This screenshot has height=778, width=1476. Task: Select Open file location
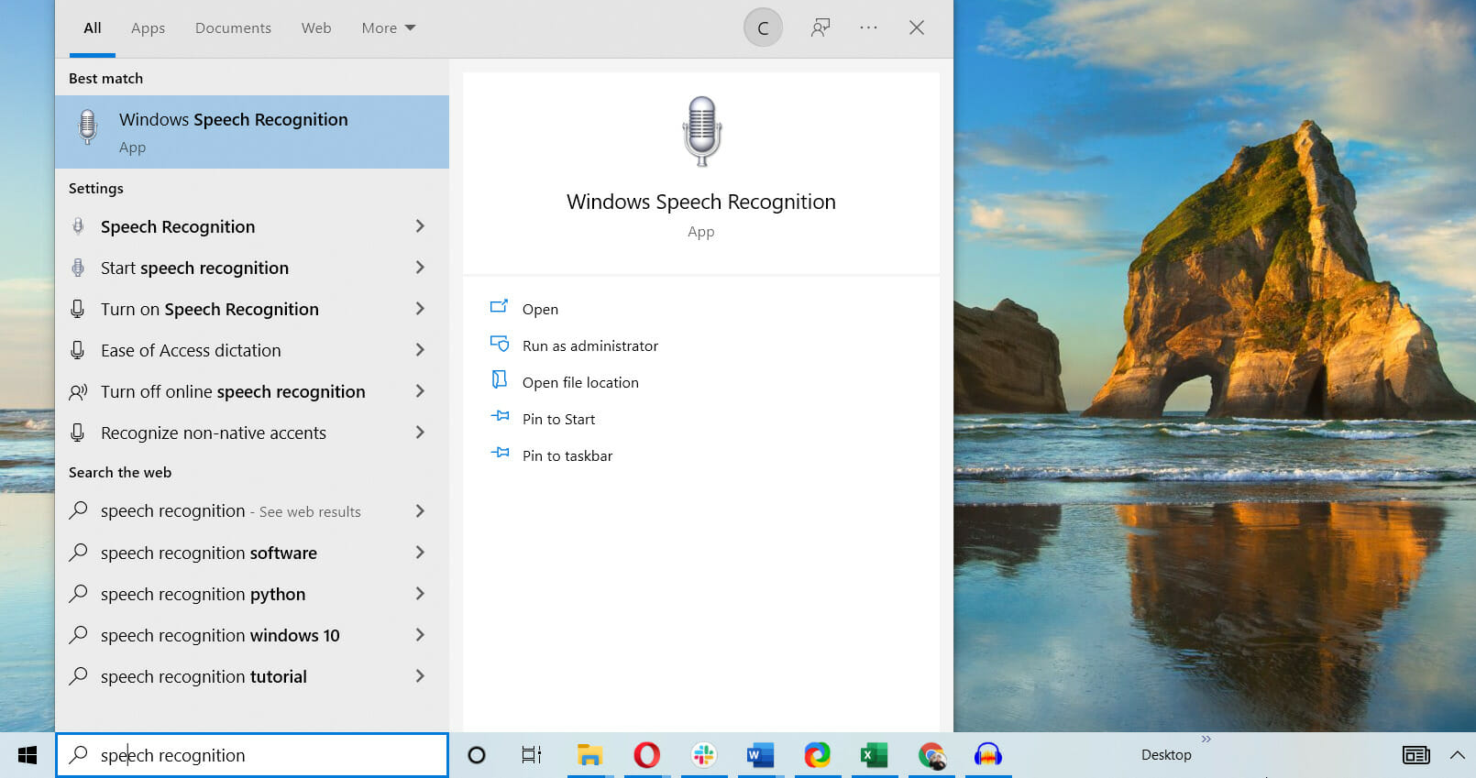tap(580, 383)
